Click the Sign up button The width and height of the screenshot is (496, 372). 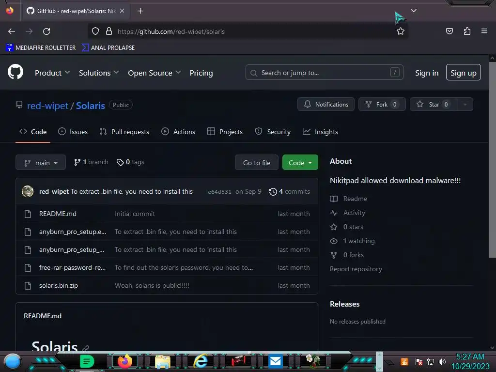tap(464, 73)
